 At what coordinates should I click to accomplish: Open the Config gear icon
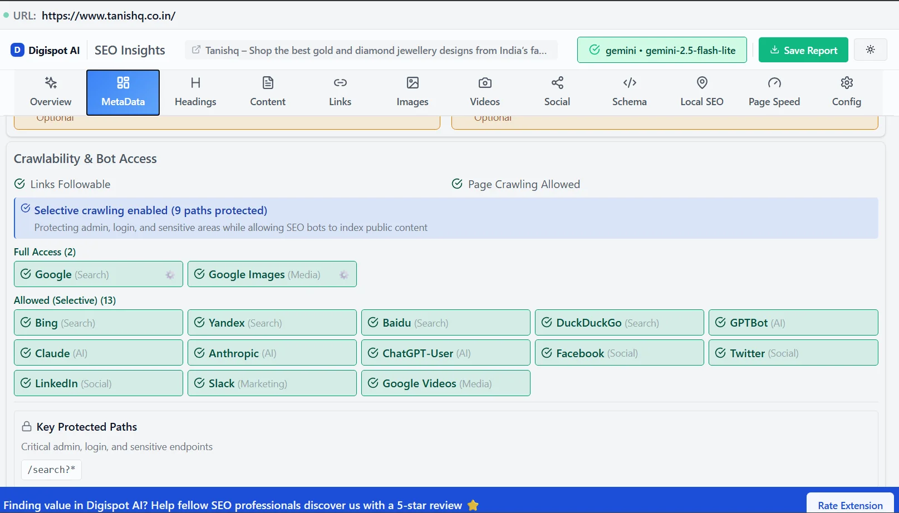coord(846,92)
